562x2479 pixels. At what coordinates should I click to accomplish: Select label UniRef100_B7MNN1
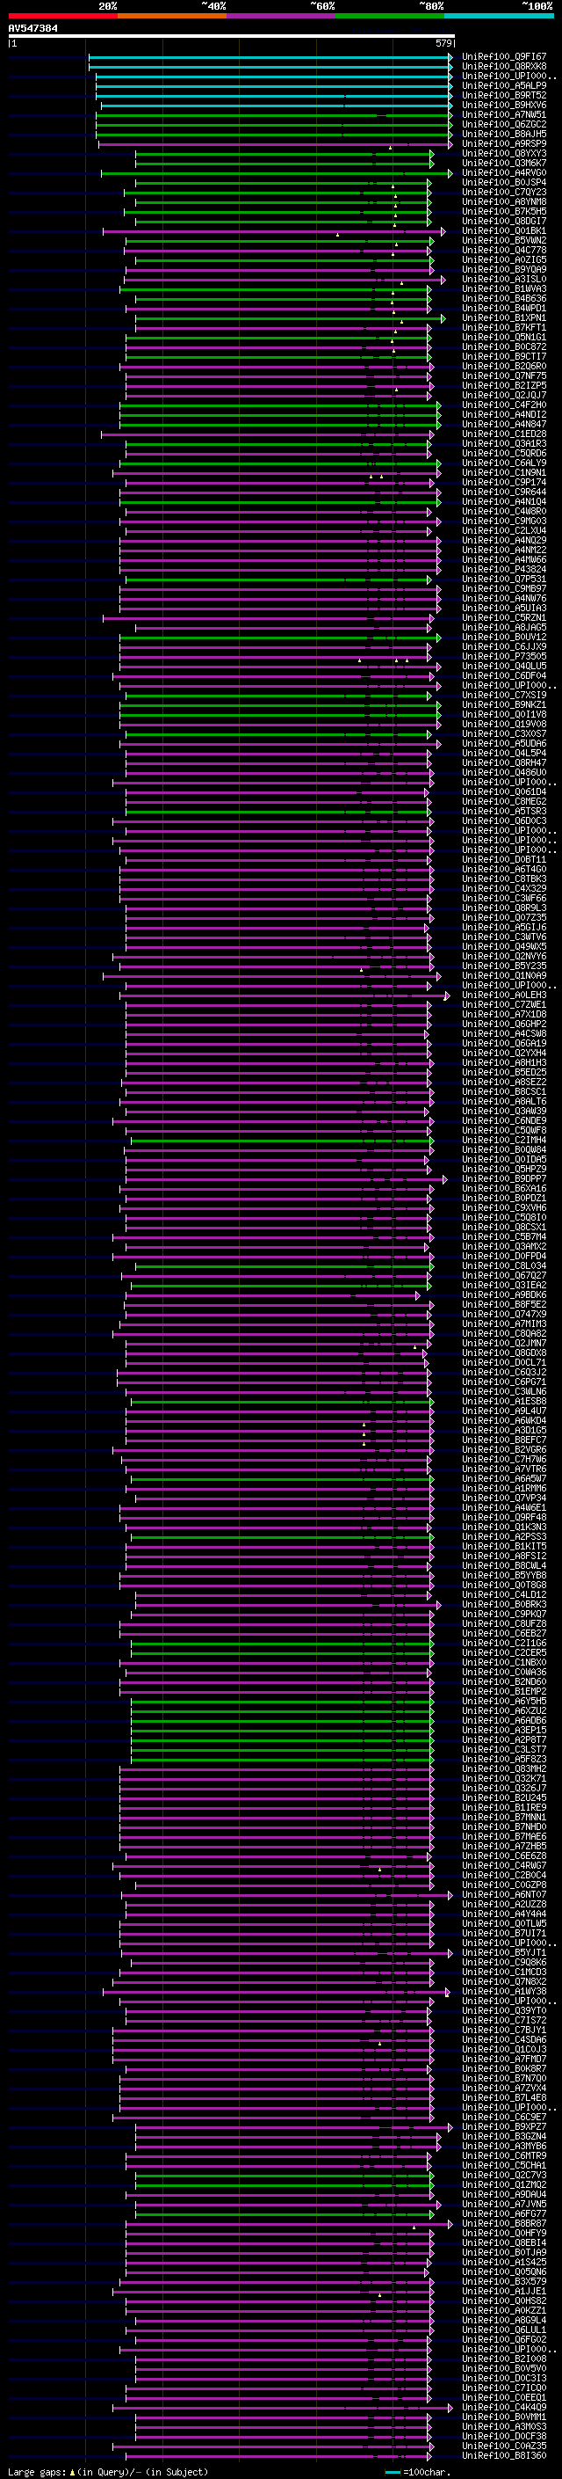click(x=504, y=1817)
